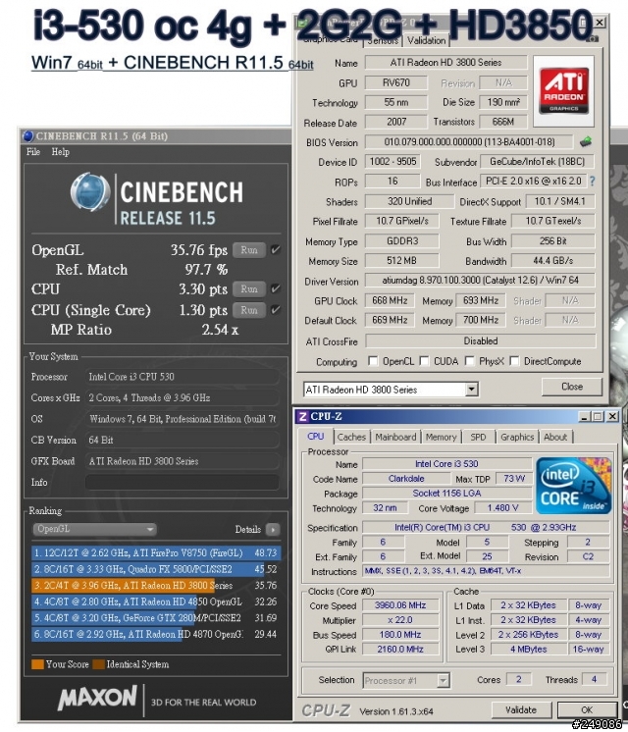Select ranking row 4C/8T ATI Radeon HD 4850
The width and height of the screenshot is (628, 732).
click(x=156, y=601)
